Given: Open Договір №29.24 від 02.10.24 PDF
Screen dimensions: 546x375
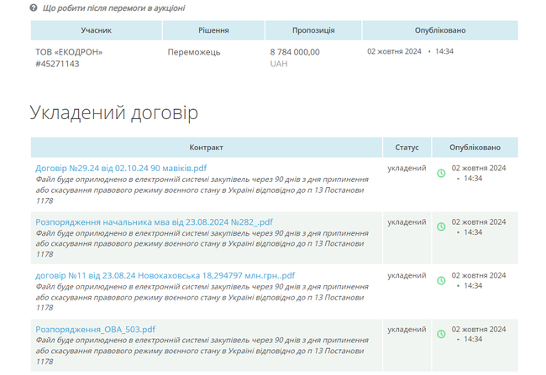Looking at the screenshot, I should [x=121, y=168].
